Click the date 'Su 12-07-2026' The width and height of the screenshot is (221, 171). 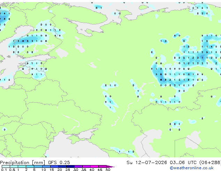click(x=147, y=162)
